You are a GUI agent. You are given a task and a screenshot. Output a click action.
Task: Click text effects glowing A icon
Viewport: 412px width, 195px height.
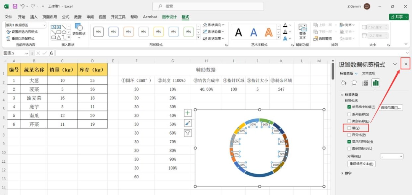point(285,38)
